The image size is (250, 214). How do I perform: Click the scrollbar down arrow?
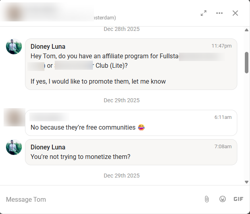tap(246, 182)
